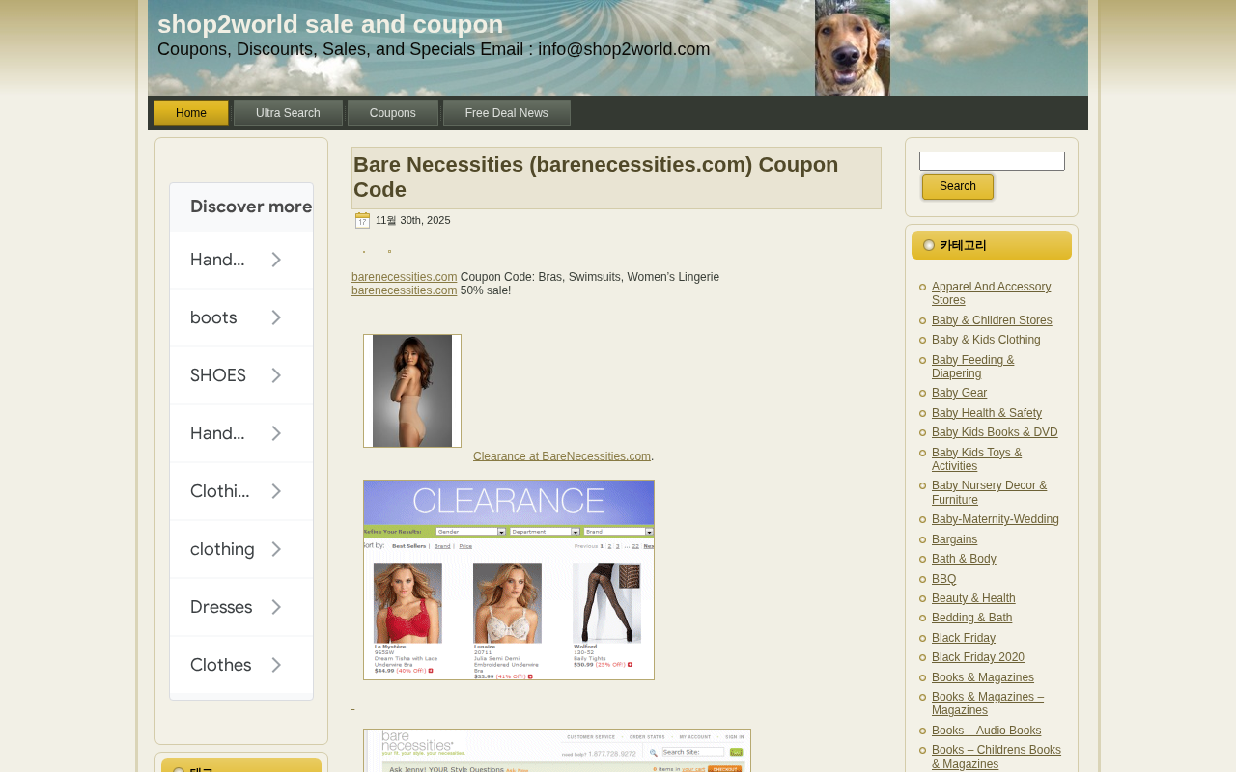The width and height of the screenshot is (1236, 772).
Task: Open the Free Deal News tab
Action: pos(507,113)
